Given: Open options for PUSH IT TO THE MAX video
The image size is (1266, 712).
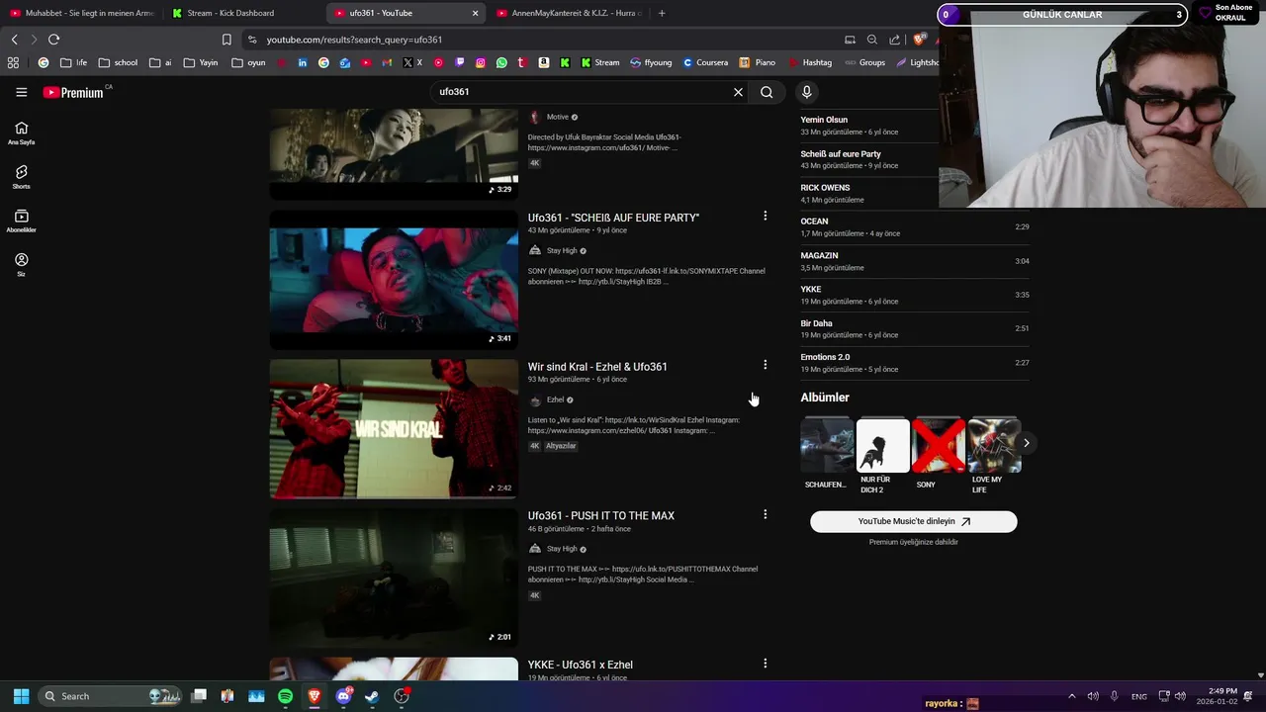Looking at the screenshot, I should [x=765, y=514].
